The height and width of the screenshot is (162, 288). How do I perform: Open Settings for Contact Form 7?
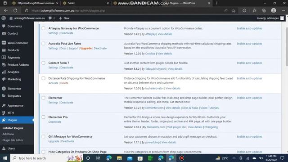tap(53, 67)
